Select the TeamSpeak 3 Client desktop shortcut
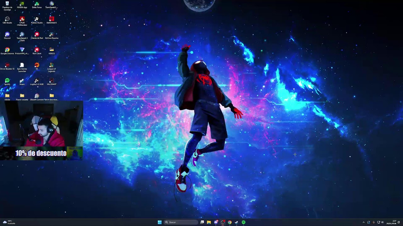This screenshot has width=403, height=226. pos(22,37)
